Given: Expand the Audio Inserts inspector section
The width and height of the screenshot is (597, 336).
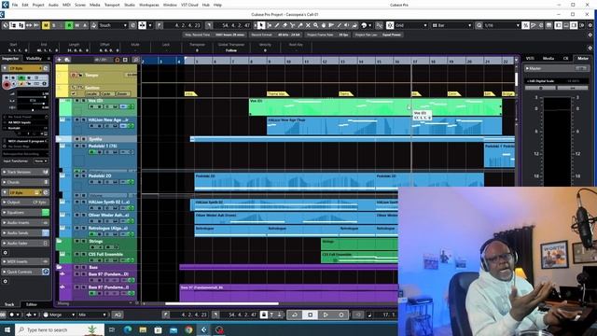Looking at the screenshot, I should pos(25,222).
